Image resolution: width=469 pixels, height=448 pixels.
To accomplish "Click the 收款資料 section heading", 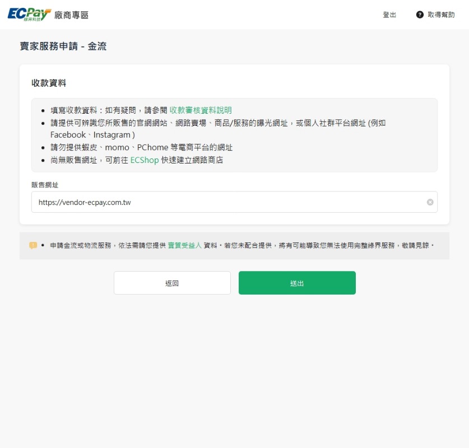I will pyautogui.click(x=49, y=83).
